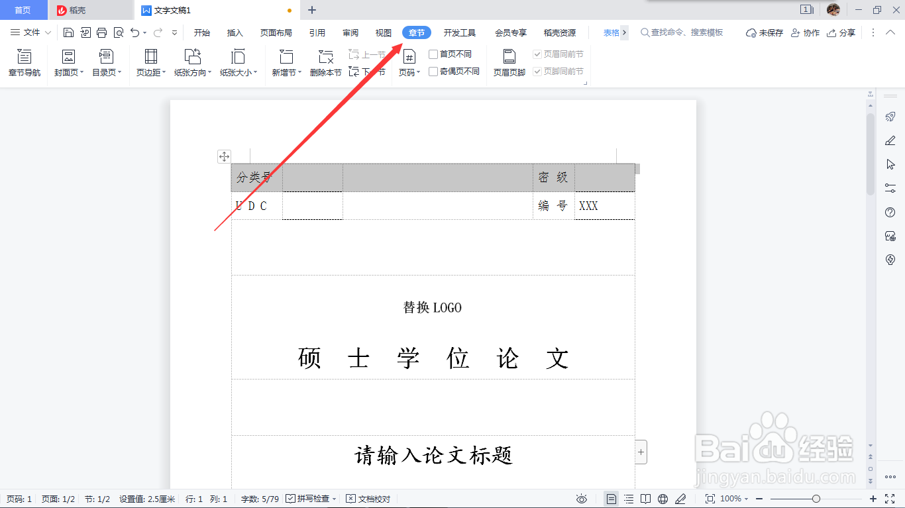Open the 100% zoom level dropdown

coord(735,499)
